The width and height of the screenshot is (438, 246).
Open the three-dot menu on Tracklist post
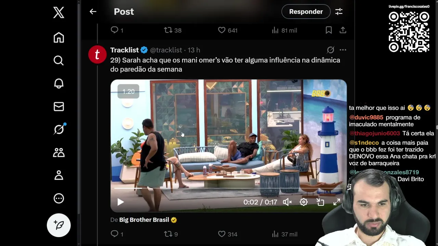tap(343, 50)
